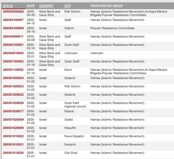Sort table by COUNTRY column header
Image resolution: width=174 pixels, height=159 pixels.
coord(46,6)
